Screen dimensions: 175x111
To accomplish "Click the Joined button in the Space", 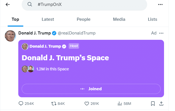I will click(x=91, y=89).
